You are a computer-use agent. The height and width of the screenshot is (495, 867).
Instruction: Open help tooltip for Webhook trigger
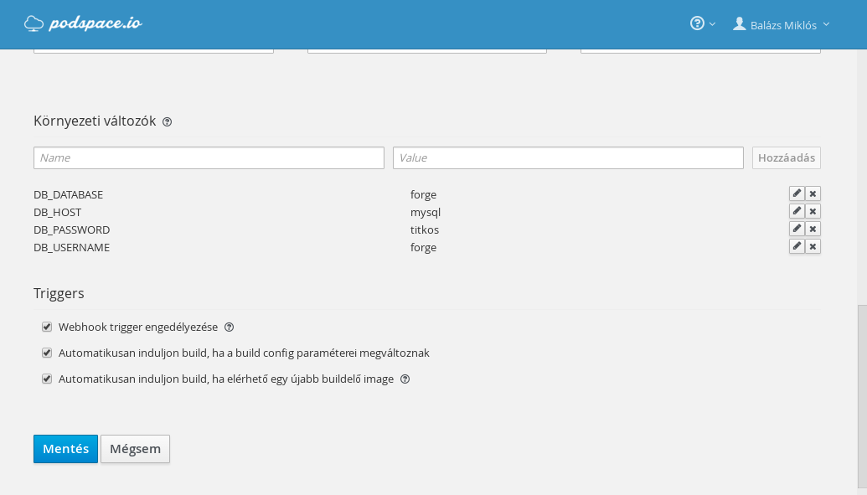coord(230,327)
